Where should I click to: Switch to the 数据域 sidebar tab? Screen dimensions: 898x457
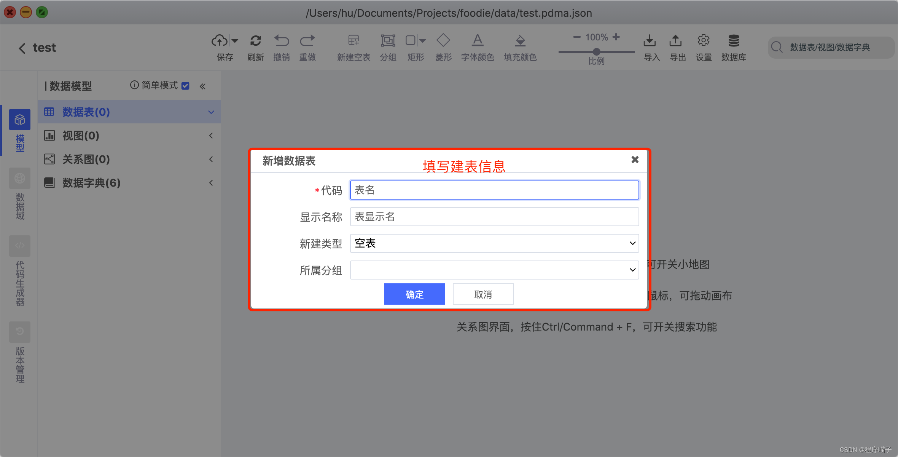[x=20, y=194]
